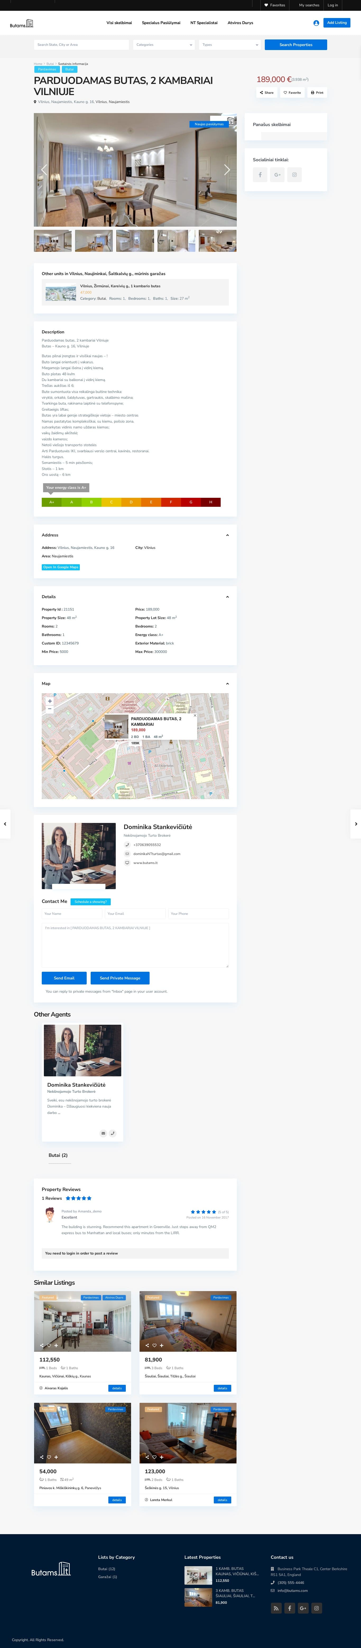Open Instagram icon under Socialiniai tinklai
The height and width of the screenshot is (1648, 361).
tap(295, 175)
